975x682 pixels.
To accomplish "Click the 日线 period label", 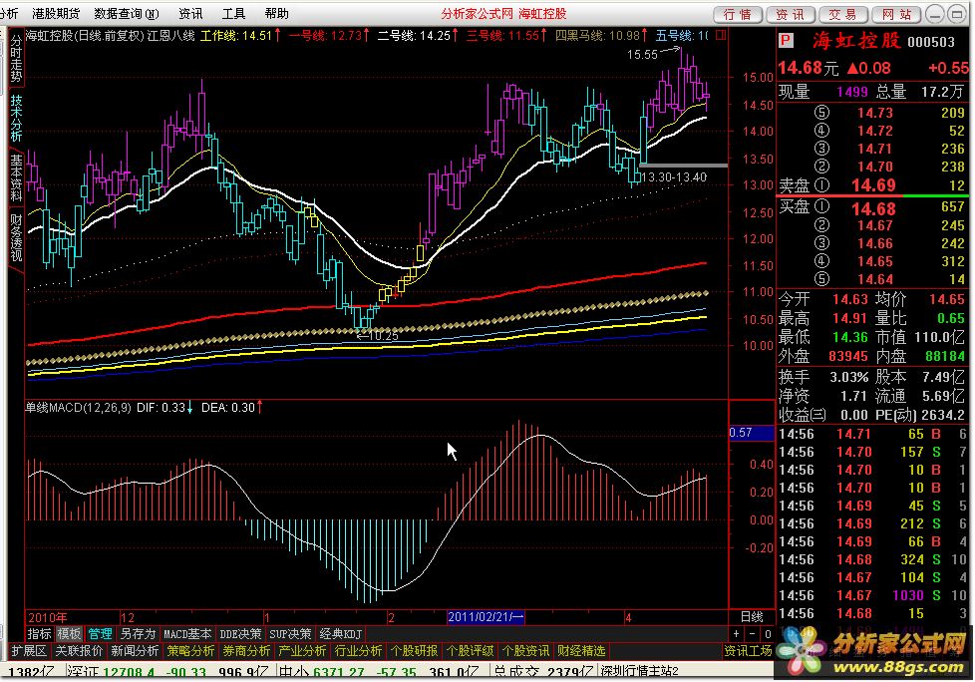I will click(752, 617).
